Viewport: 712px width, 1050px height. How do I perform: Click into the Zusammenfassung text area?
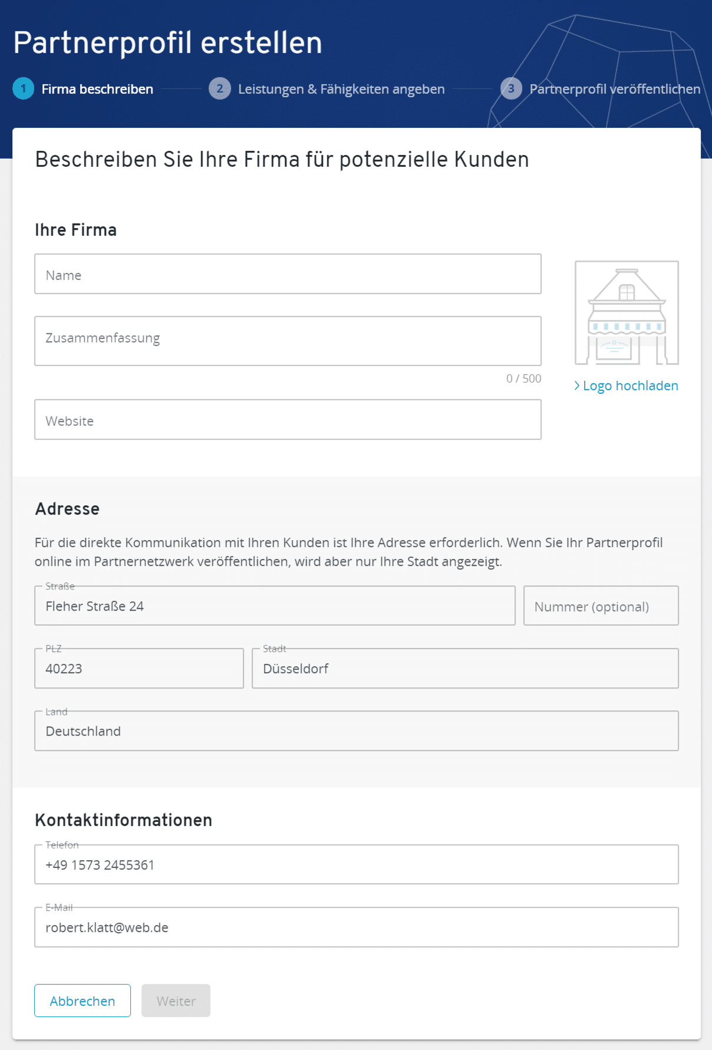click(288, 341)
